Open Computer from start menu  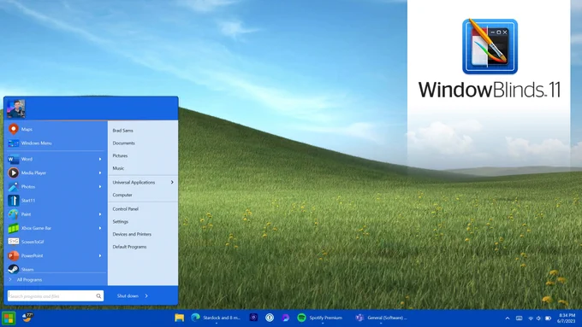122,195
